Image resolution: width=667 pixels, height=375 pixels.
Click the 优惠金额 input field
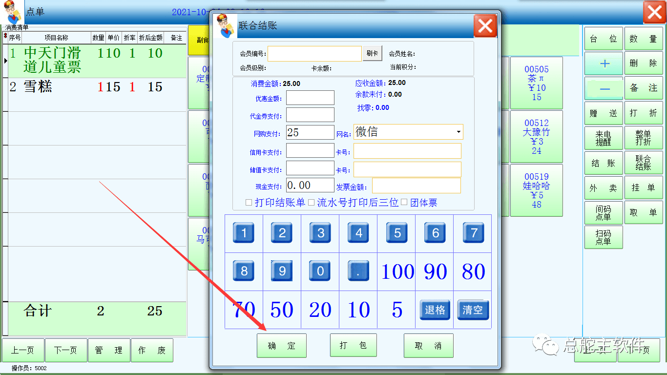pos(310,98)
